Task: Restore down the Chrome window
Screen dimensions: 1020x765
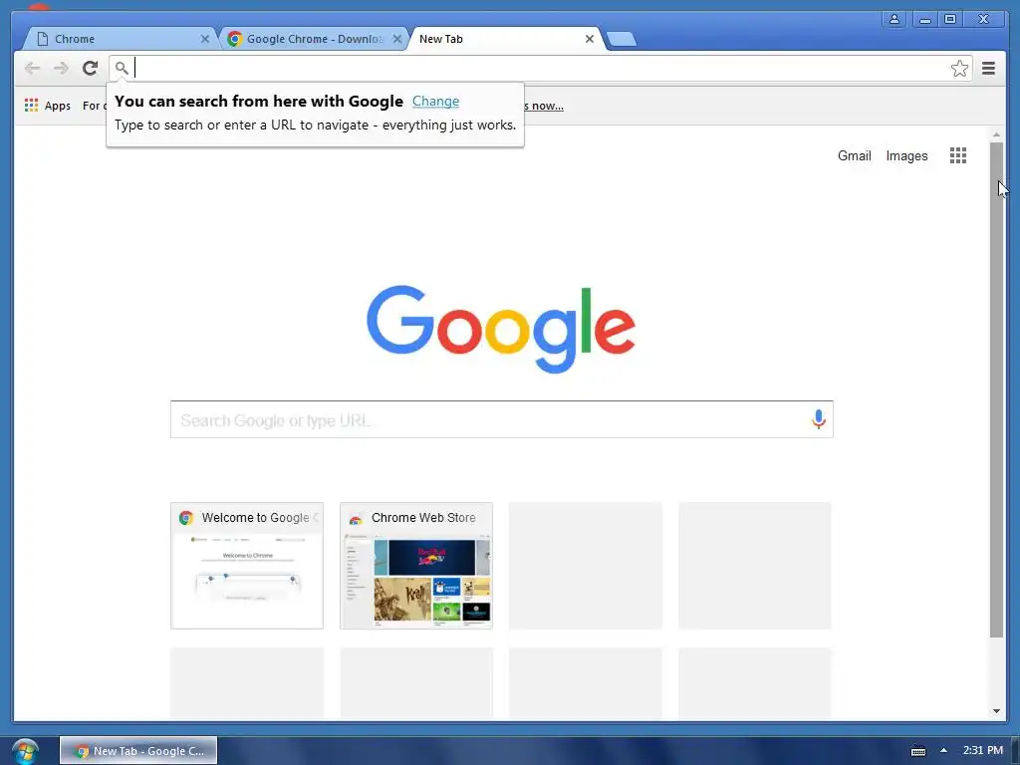Action: click(949, 19)
